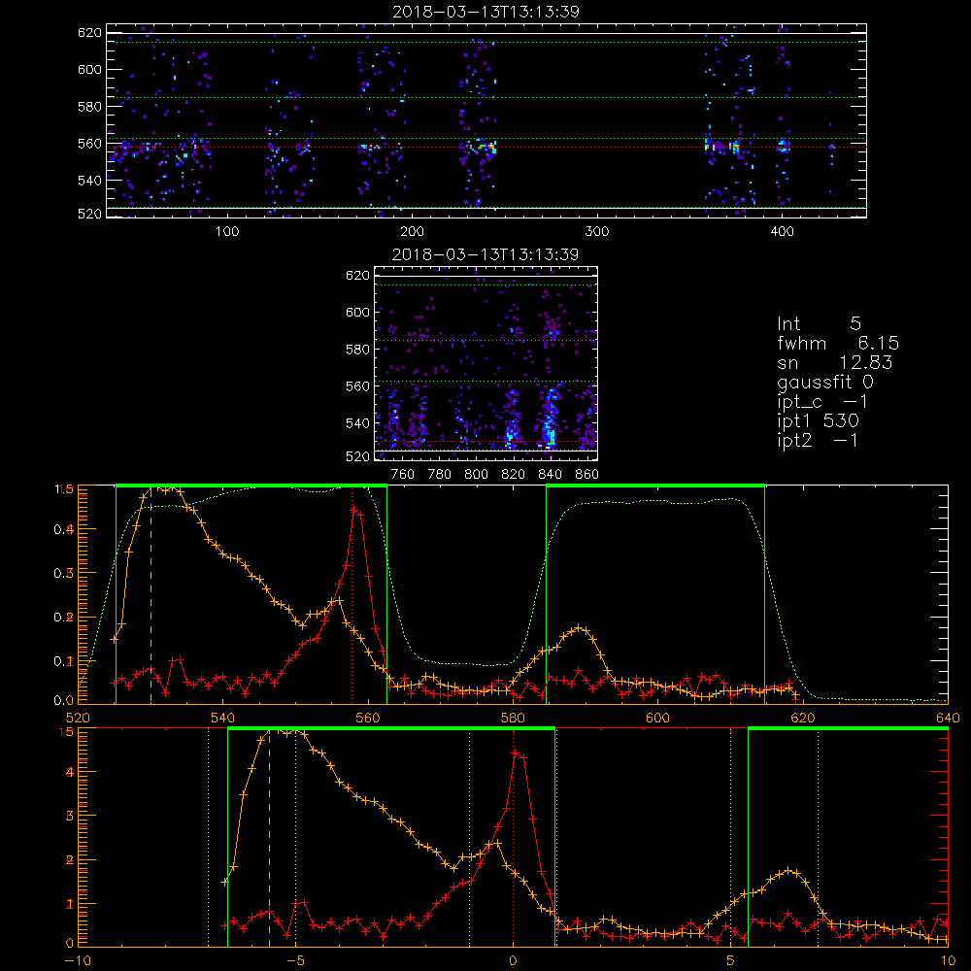Click y-axis label '0.0' on the upper profile plot
The image size is (971, 971).
(x=64, y=701)
